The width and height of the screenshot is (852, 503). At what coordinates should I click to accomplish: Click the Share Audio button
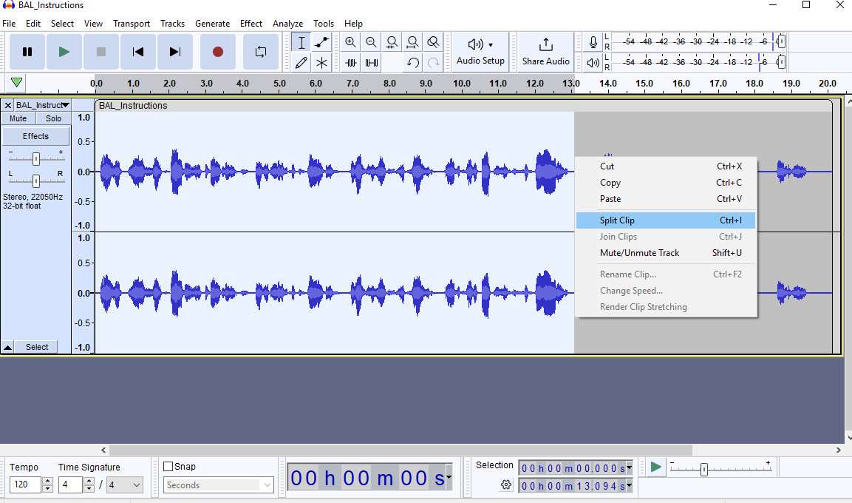click(545, 52)
